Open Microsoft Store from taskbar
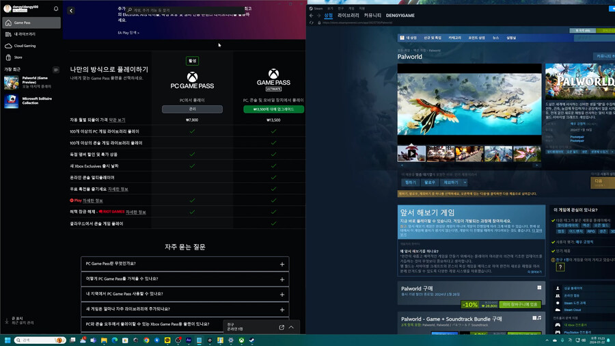The height and width of the screenshot is (346, 615). pos(125,340)
